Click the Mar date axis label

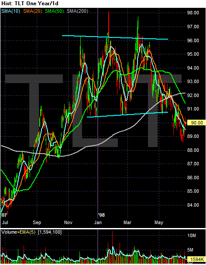(127, 222)
